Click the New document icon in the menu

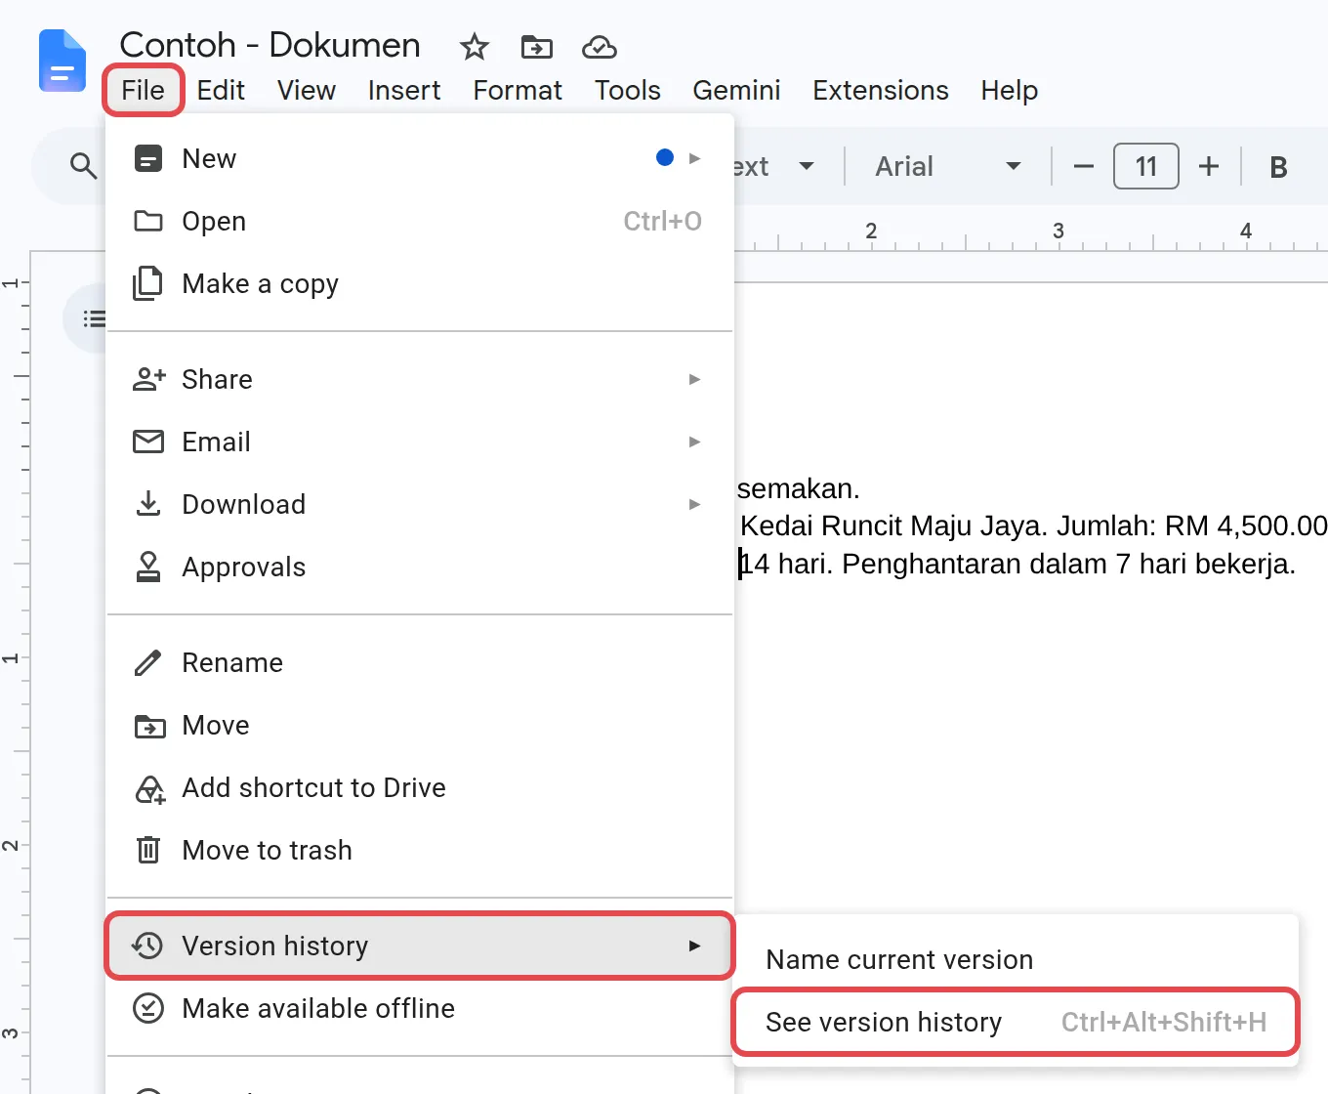coord(148,158)
